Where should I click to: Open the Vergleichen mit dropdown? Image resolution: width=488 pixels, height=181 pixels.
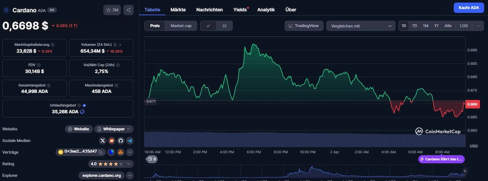coord(361,26)
